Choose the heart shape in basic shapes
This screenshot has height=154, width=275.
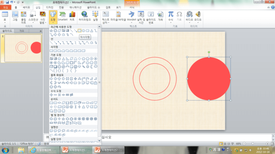(x=80, y=67)
